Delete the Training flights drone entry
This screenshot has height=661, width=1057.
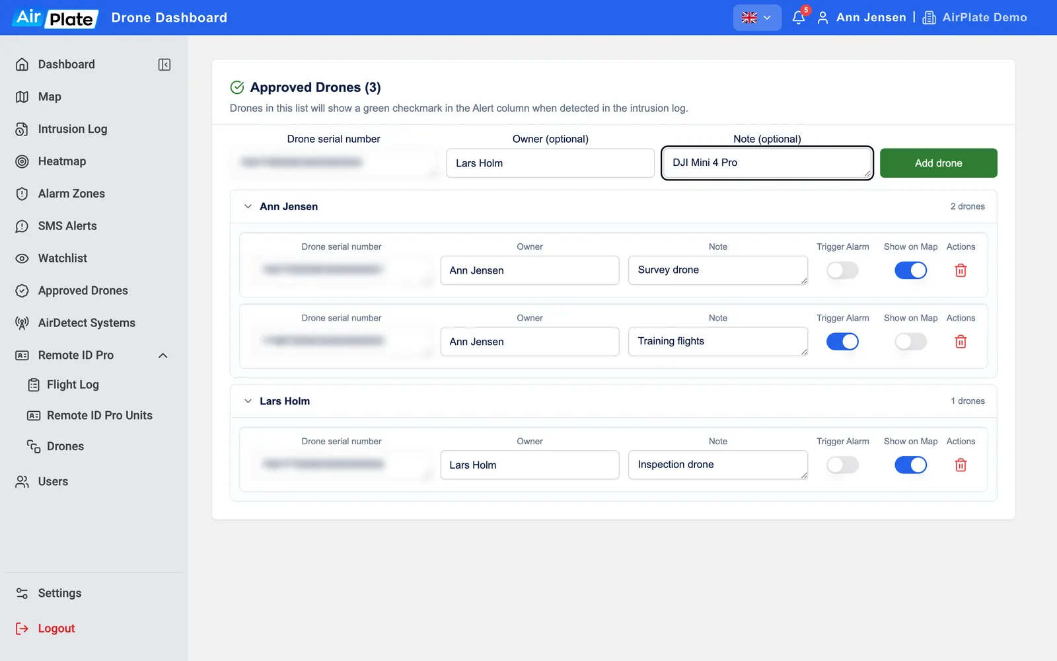(961, 342)
